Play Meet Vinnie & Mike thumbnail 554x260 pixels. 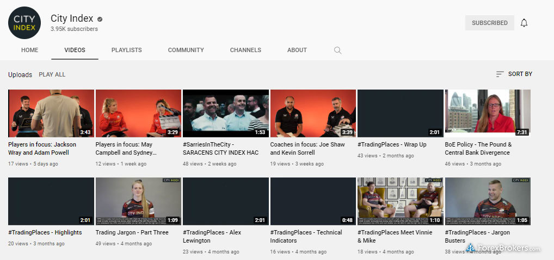click(401, 201)
